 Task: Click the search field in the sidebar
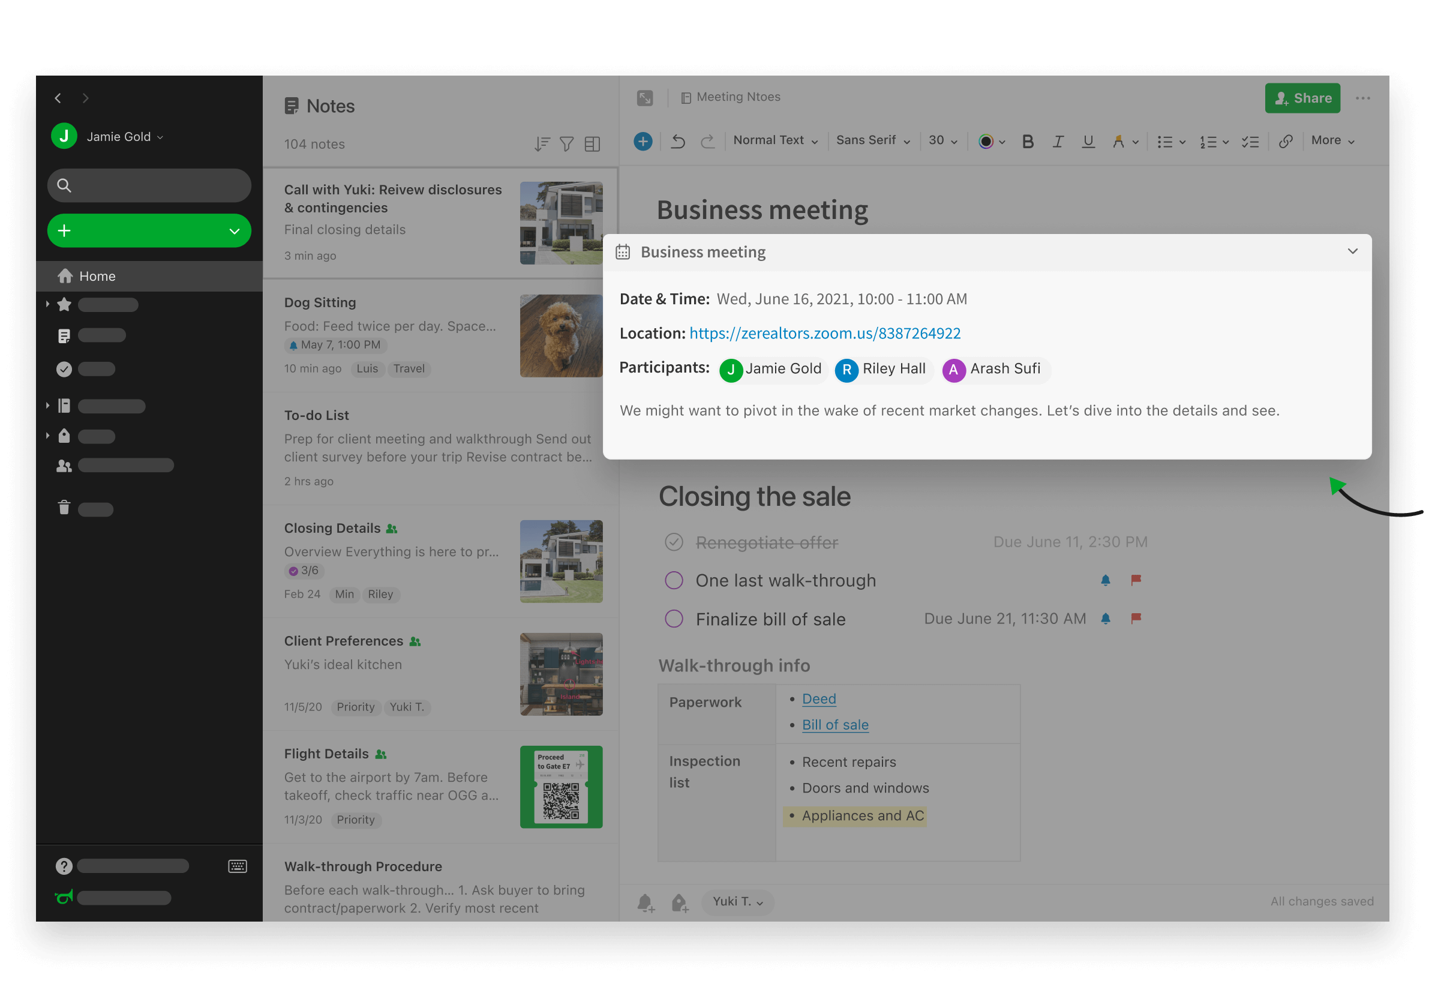coord(149,185)
